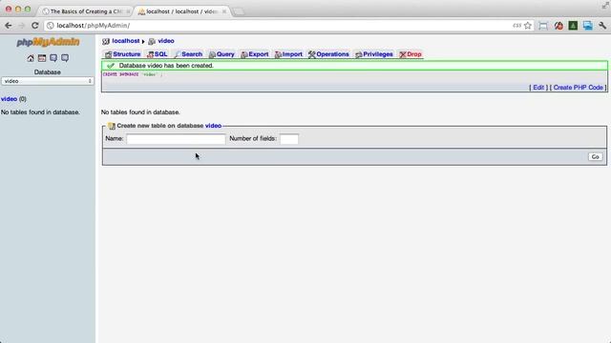
Task: Click the Go button to create table
Action: [595, 156]
